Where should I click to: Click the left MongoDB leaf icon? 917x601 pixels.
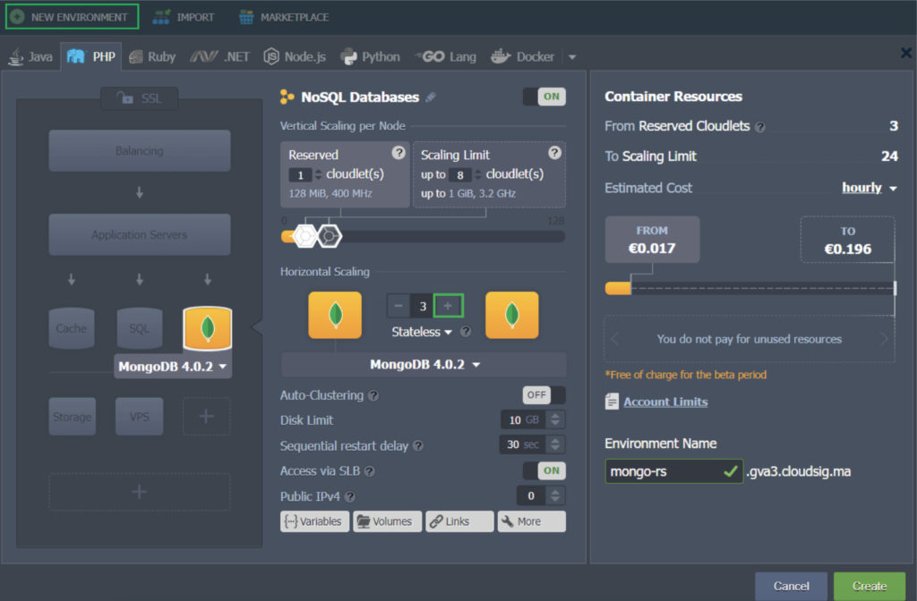click(x=335, y=315)
